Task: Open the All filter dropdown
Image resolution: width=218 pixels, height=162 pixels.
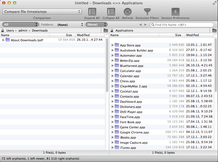Action: pos(20,25)
